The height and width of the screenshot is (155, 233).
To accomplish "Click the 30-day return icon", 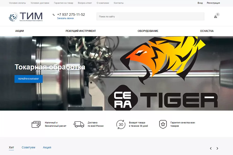I will [x=121, y=124].
